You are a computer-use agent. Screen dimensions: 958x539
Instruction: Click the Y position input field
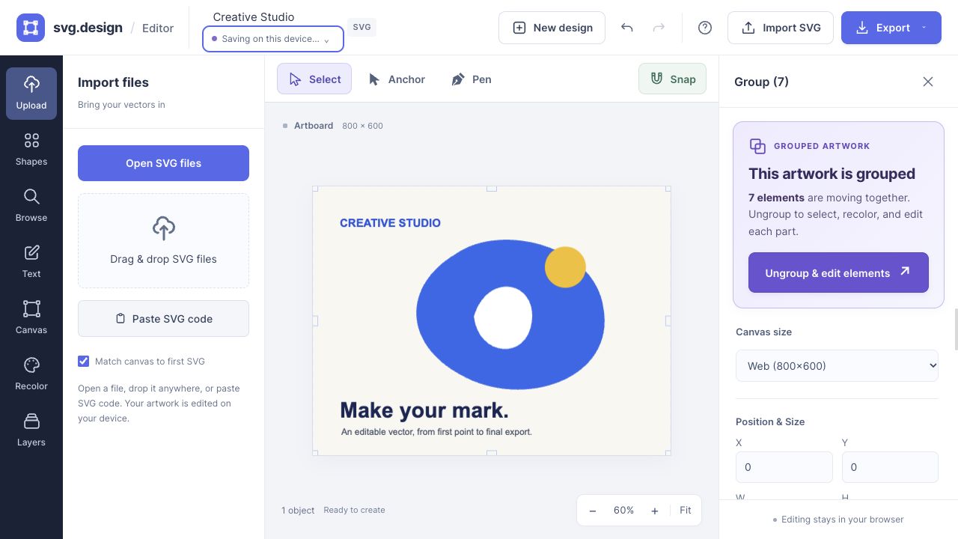click(x=890, y=467)
